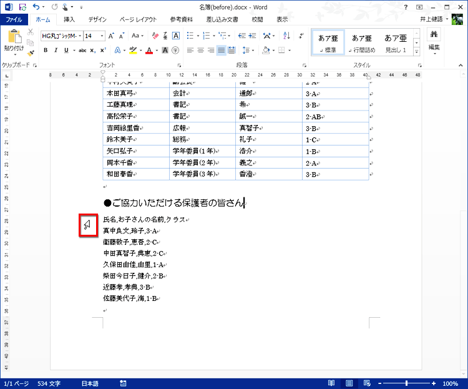This screenshot has width=468, height=389.
Task: Click the Cut scissors icon
Action: pos(31,32)
